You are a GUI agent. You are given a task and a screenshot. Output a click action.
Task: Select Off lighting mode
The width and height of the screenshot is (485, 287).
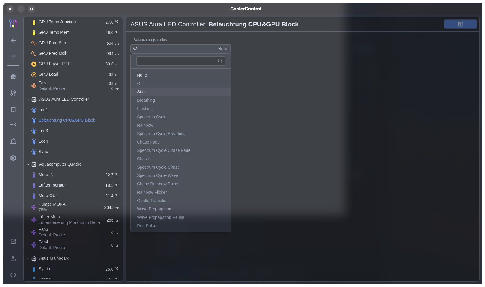[x=181, y=83]
